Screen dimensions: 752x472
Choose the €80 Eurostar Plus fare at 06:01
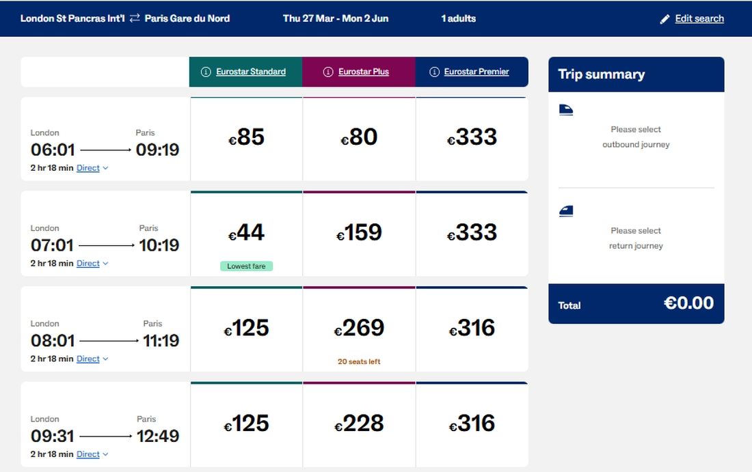coord(359,138)
